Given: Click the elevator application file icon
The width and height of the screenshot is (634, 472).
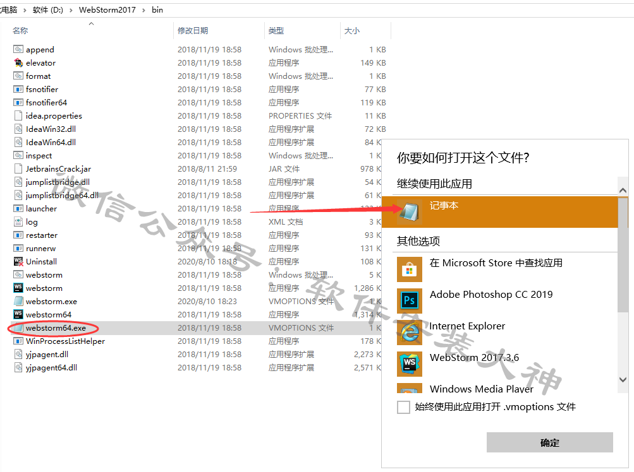Looking at the screenshot, I should click(x=18, y=63).
